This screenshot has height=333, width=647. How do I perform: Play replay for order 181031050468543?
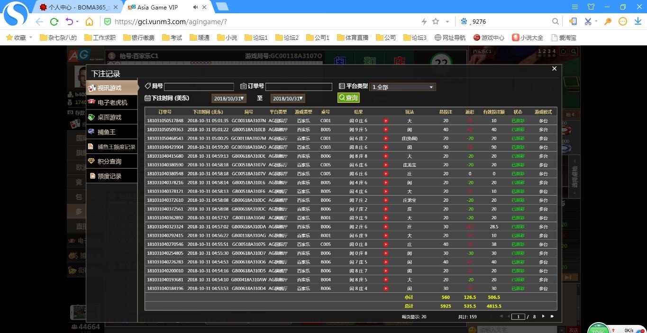click(385, 138)
